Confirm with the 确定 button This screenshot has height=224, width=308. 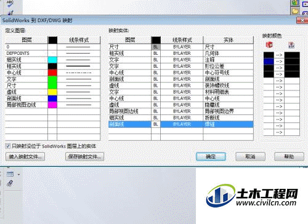coord(211,156)
